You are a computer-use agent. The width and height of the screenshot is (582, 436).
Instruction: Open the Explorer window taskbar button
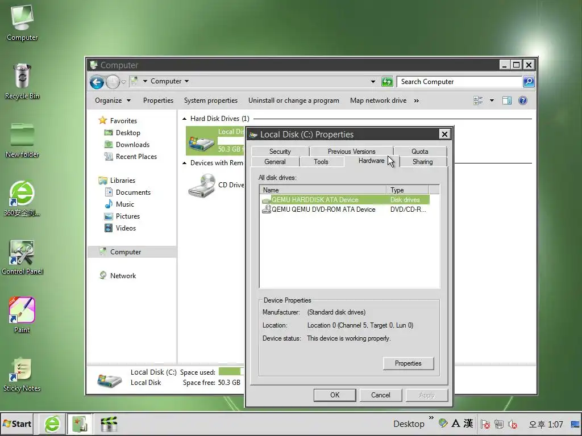[x=80, y=424]
